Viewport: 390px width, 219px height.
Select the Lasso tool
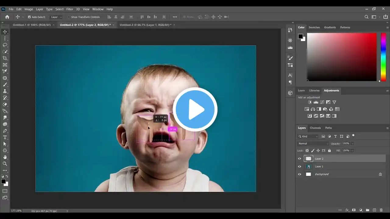(5, 45)
